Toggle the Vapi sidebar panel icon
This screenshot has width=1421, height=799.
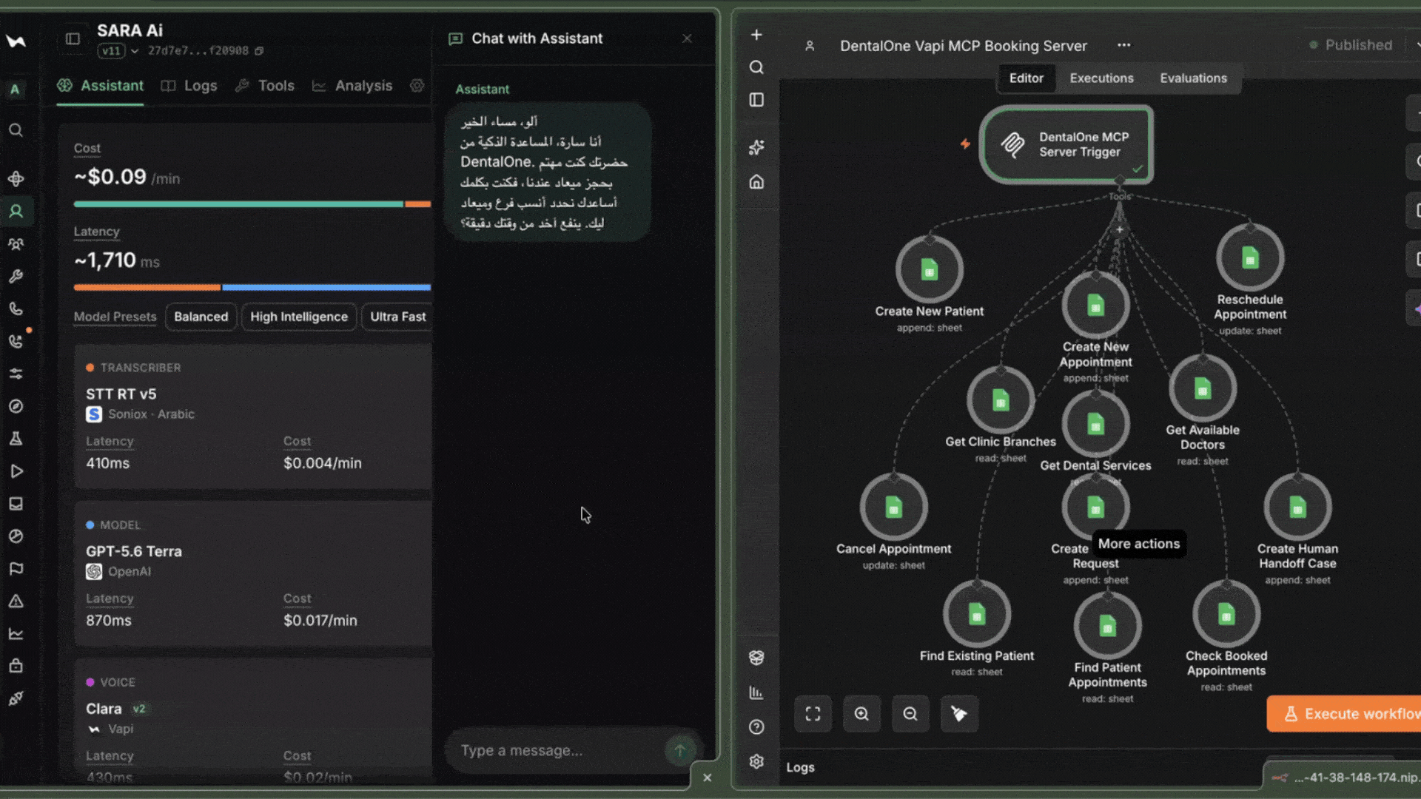pyautogui.click(x=73, y=38)
